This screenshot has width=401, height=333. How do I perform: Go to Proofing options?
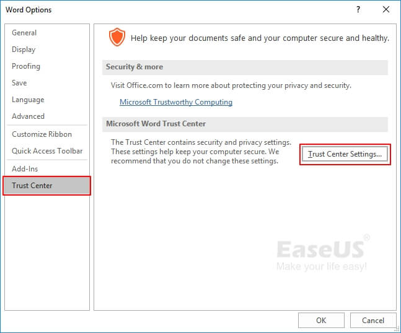(x=26, y=66)
